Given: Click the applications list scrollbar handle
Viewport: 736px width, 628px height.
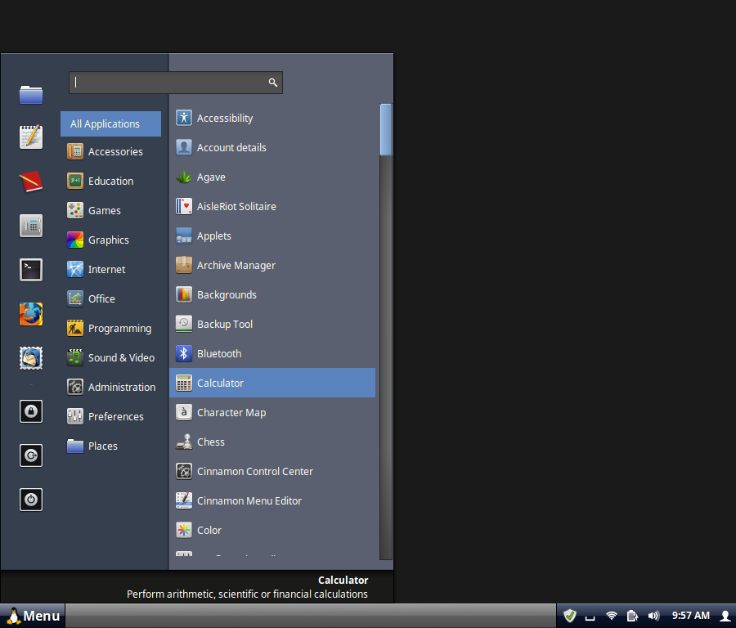Looking at the screenshot, I should tap(386, 129).
